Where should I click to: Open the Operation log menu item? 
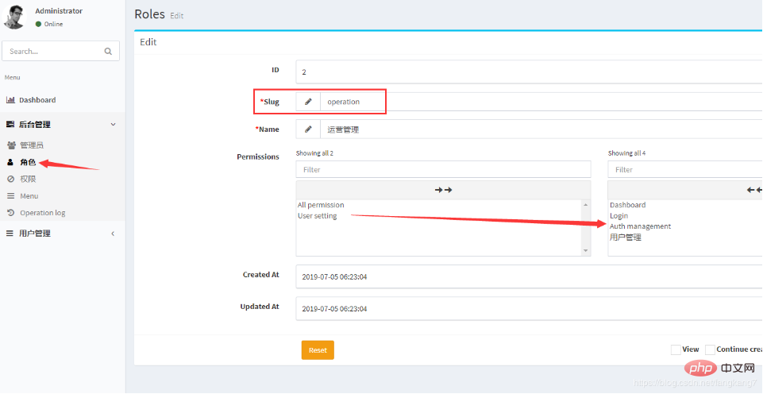click(x=42, y=213)
